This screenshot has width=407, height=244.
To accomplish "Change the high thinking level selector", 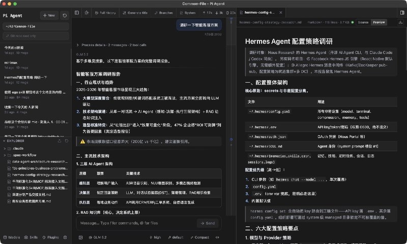I will click(155, 237).
